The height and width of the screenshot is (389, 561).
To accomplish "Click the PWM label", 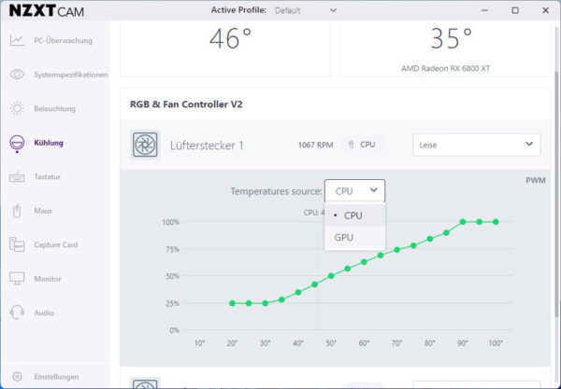I will point(535,180).
